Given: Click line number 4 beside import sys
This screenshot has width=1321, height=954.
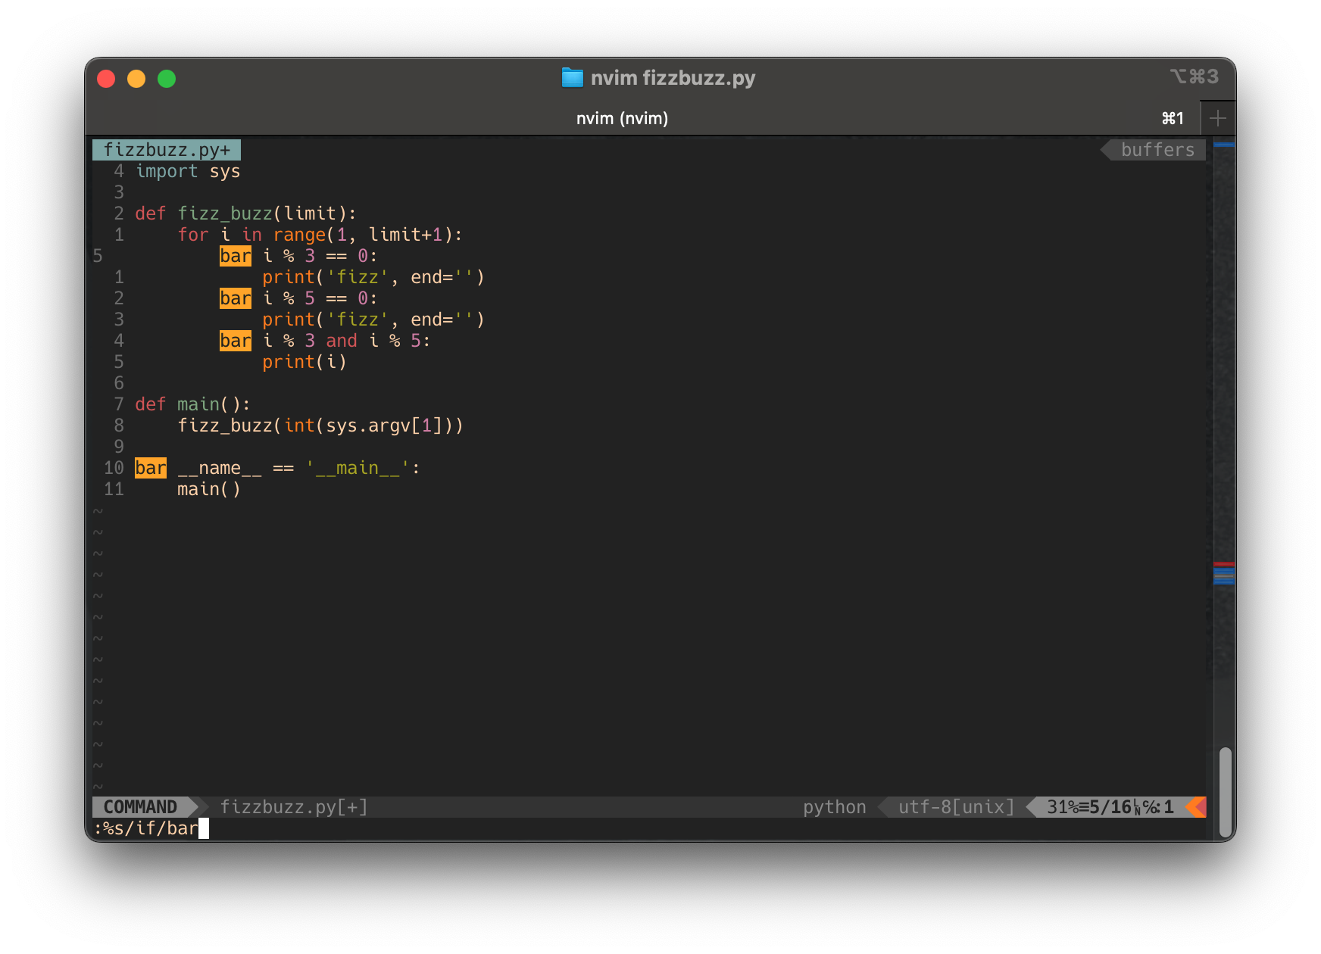Looking at the screenshot, I should pyautogui.click(x=118, y=171).
